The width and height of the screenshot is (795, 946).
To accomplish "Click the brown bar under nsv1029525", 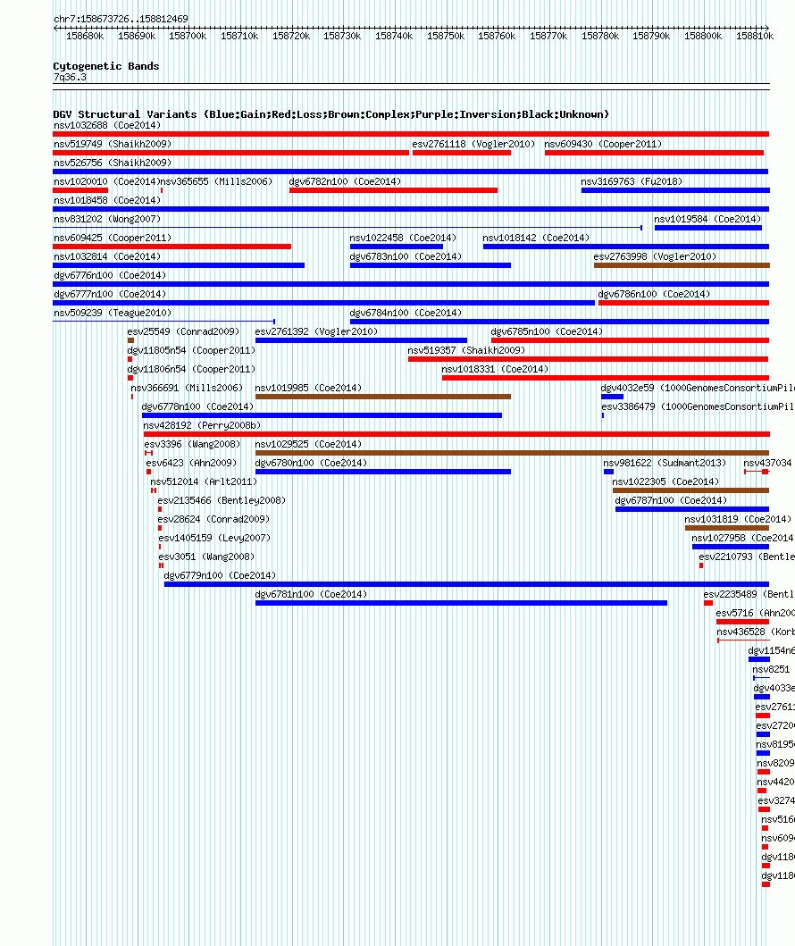I will 512,453.
